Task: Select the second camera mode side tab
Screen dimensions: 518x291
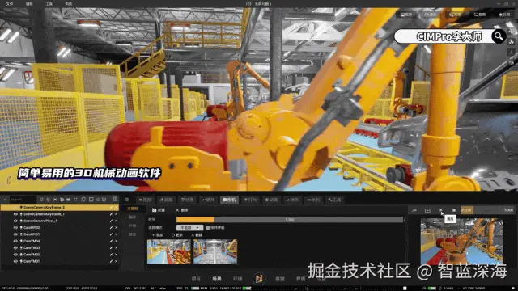Action: (x=133, y=217)
